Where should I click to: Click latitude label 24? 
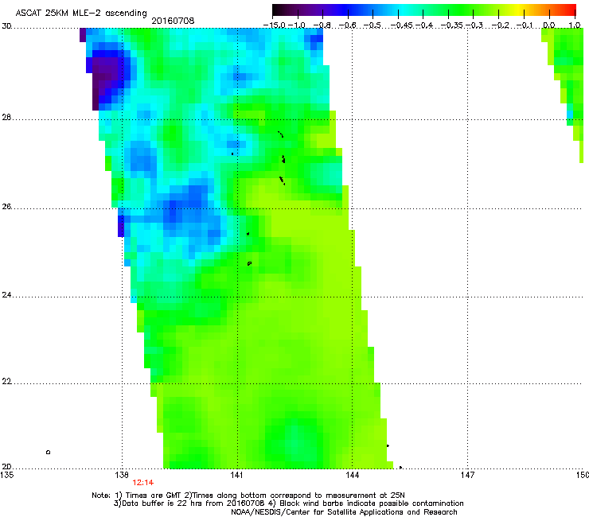click(x=6, y=295)
